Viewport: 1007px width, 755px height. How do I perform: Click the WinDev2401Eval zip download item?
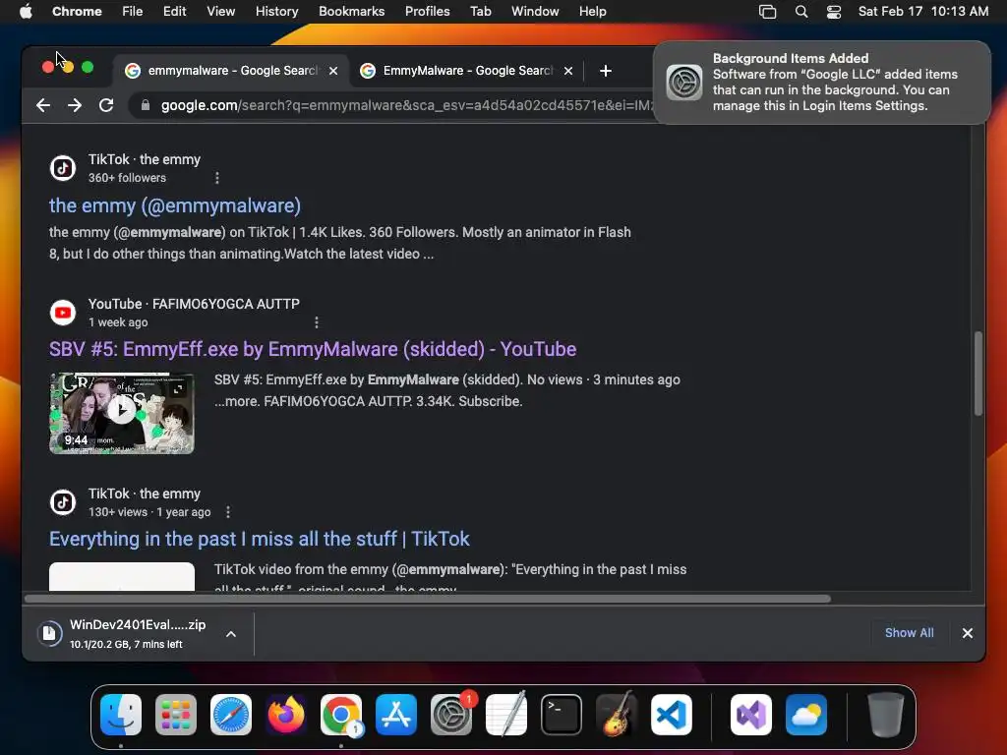138,633
